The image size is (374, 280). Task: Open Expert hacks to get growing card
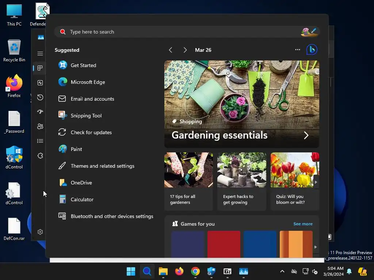coord(242,182)
